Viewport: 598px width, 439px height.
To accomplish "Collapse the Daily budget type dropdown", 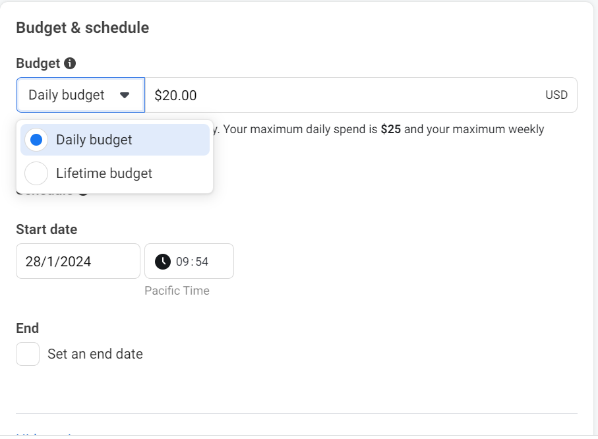I will point(80,96).
